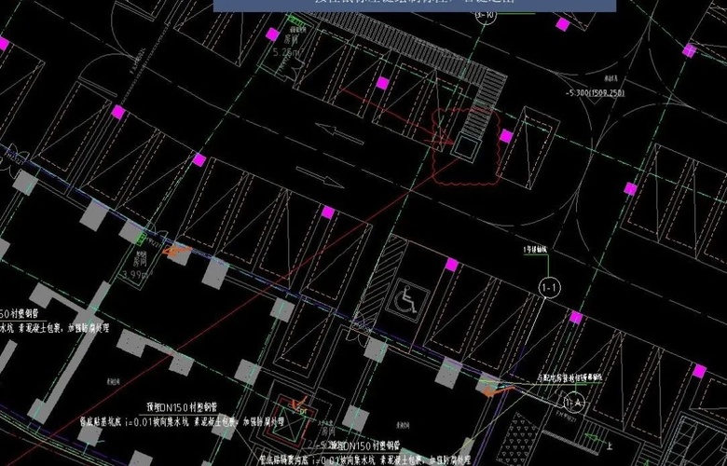727x466 pixels.
Task: Select the magenta column beside the revision cloud
Action: [505, 136]
